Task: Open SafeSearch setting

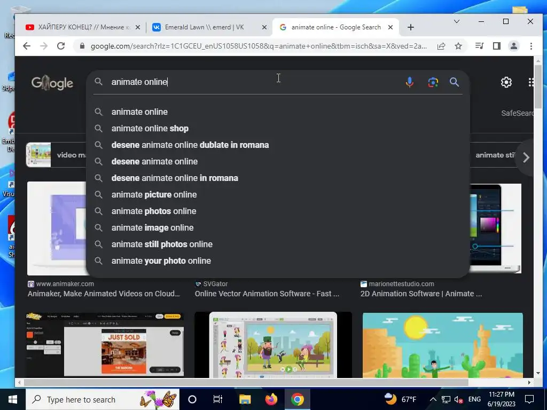Action: click(x=517, y=113)
